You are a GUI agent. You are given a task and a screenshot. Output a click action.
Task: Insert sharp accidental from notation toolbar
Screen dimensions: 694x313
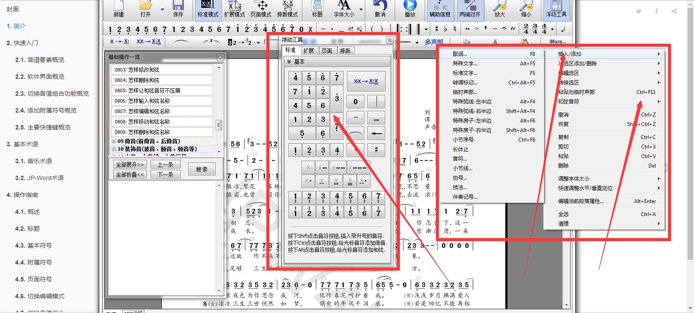pos(437,29)
